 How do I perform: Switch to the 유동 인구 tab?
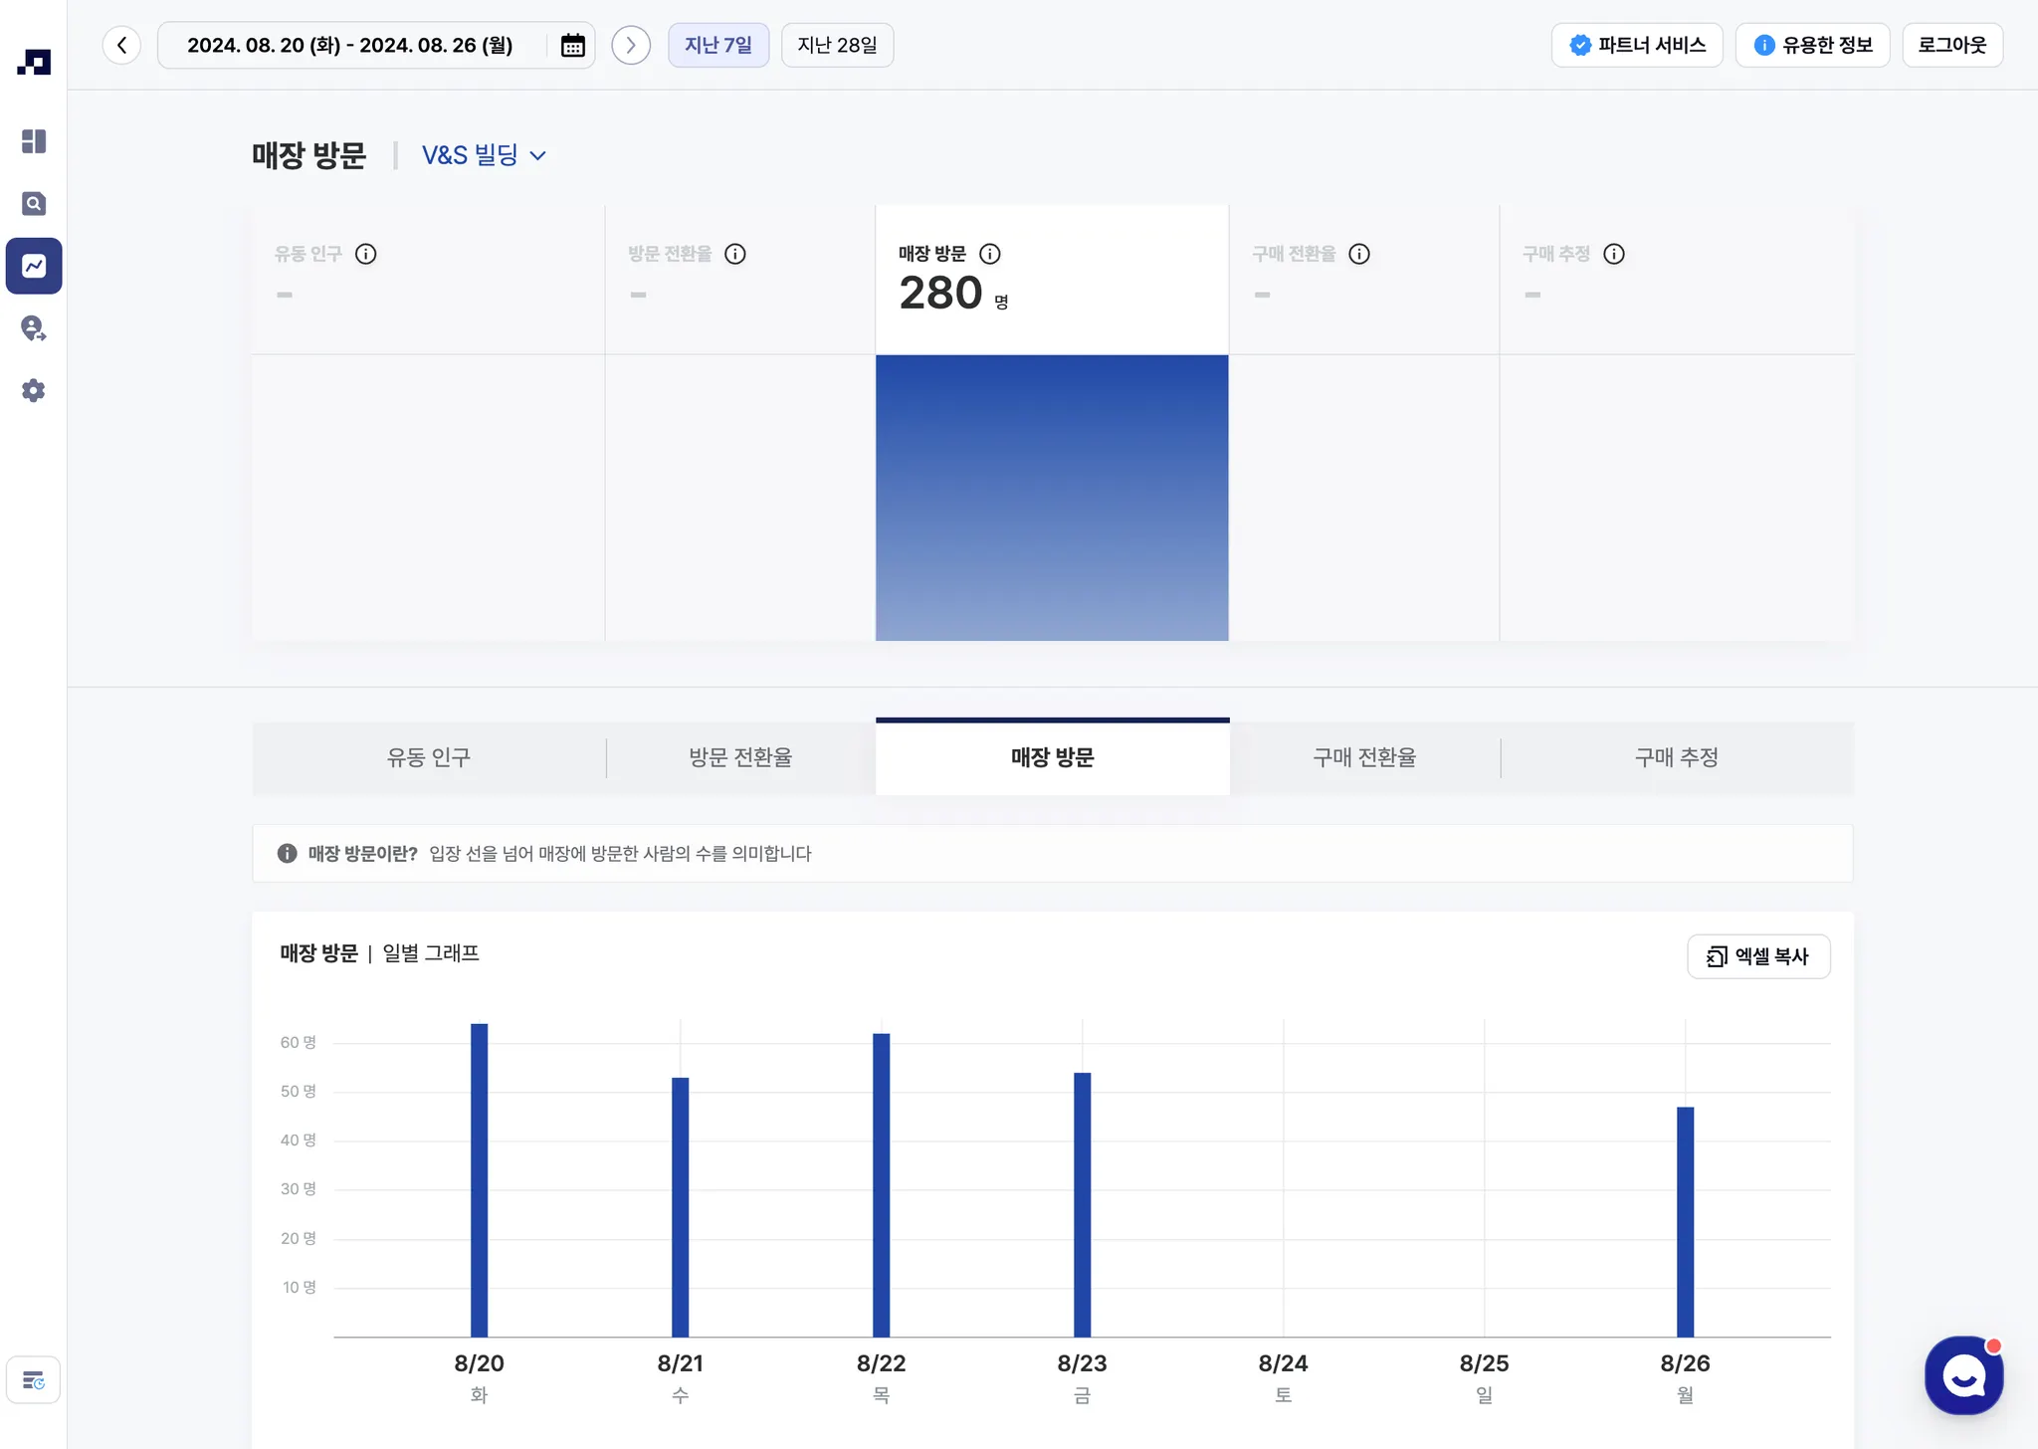point(429,757)
